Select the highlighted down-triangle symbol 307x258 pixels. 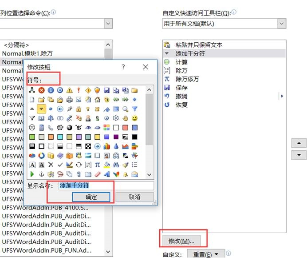click(x=41, y=109)
